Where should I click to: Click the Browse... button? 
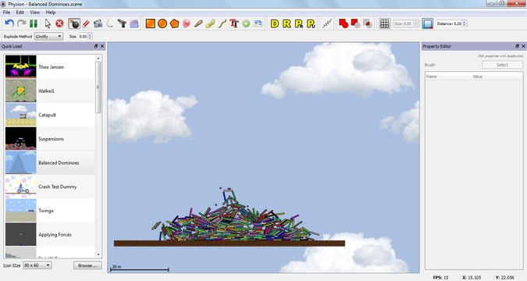(x=87, y=265)
